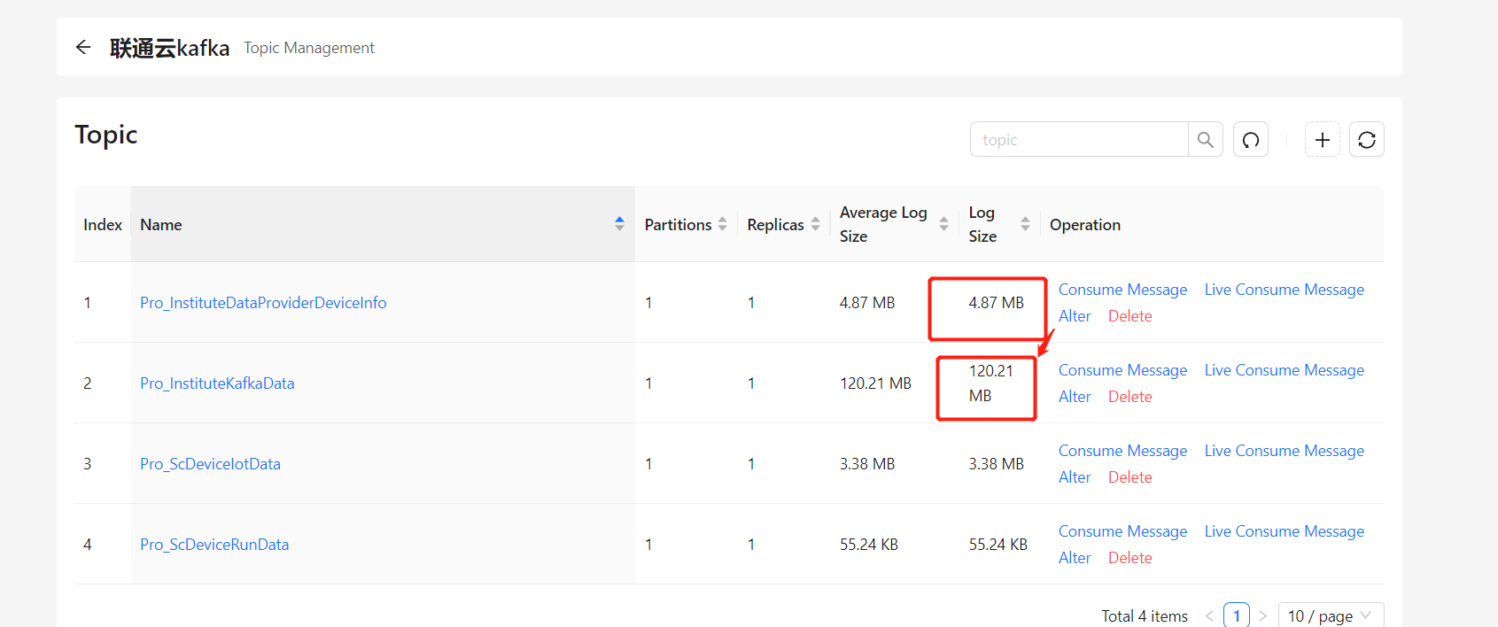Open Pro_ScDeviceIotData topic link
The height and width of the screenshot is (627, 1498).
point(210,464)
